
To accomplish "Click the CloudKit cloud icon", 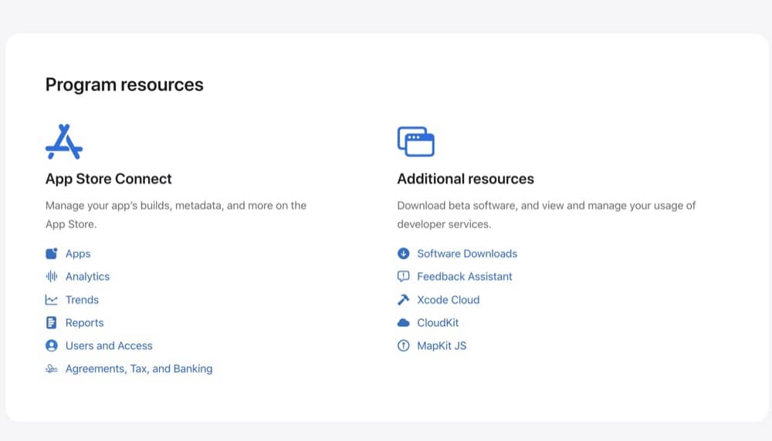I will [403, 322].
